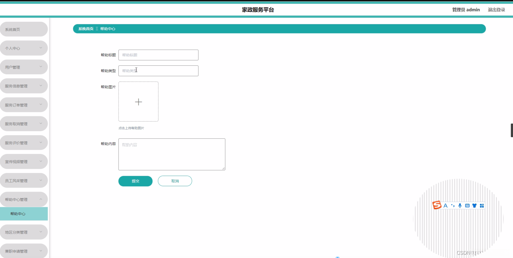Submit the form with the 提交 button
The image size is (513, 258).
[x=135, y=181]
